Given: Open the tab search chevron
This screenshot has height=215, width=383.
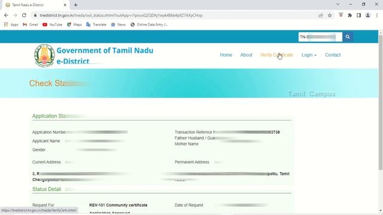Looking at the screenshot, I should (x=338, y=4).
